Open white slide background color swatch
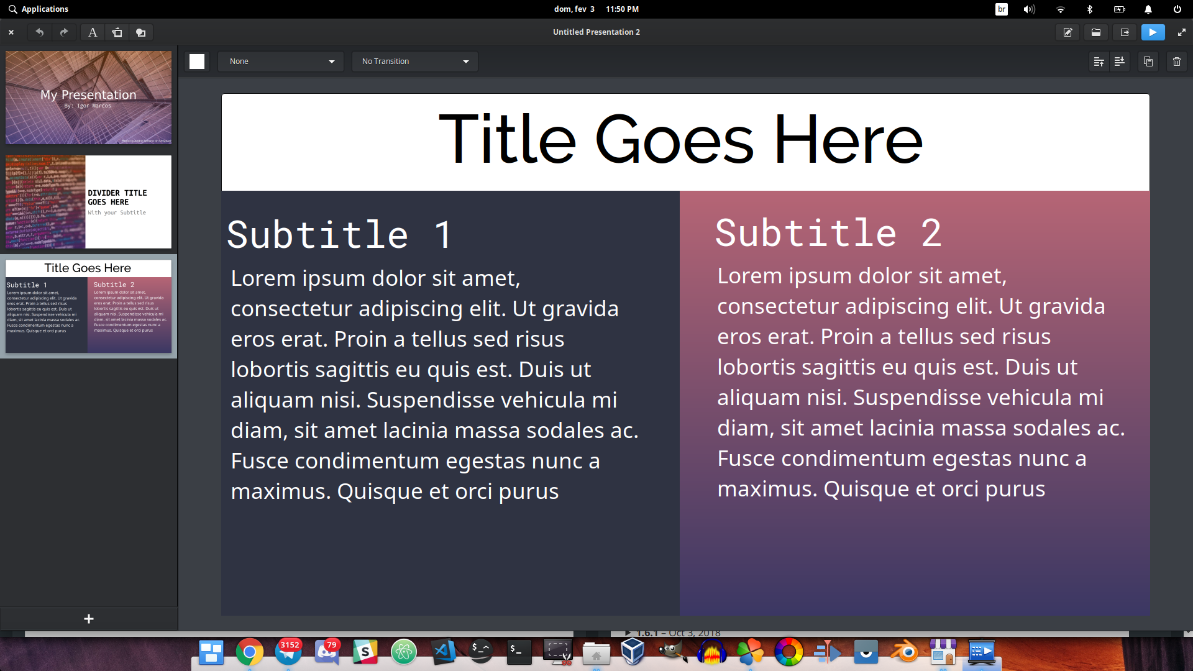This screenshot has height=671, width=1193. pyautogui.click(x=197, y=62)
